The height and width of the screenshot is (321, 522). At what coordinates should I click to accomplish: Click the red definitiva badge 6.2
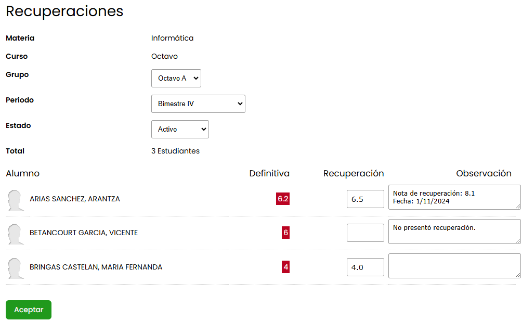[283, 199]
